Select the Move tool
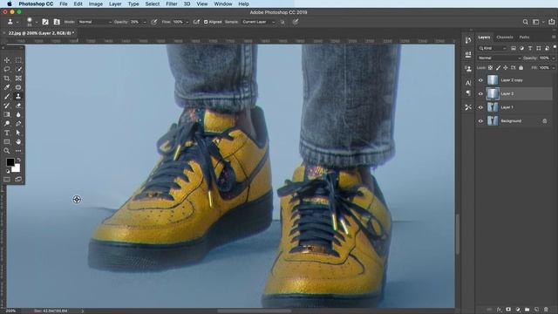 (x=7, y=60)
